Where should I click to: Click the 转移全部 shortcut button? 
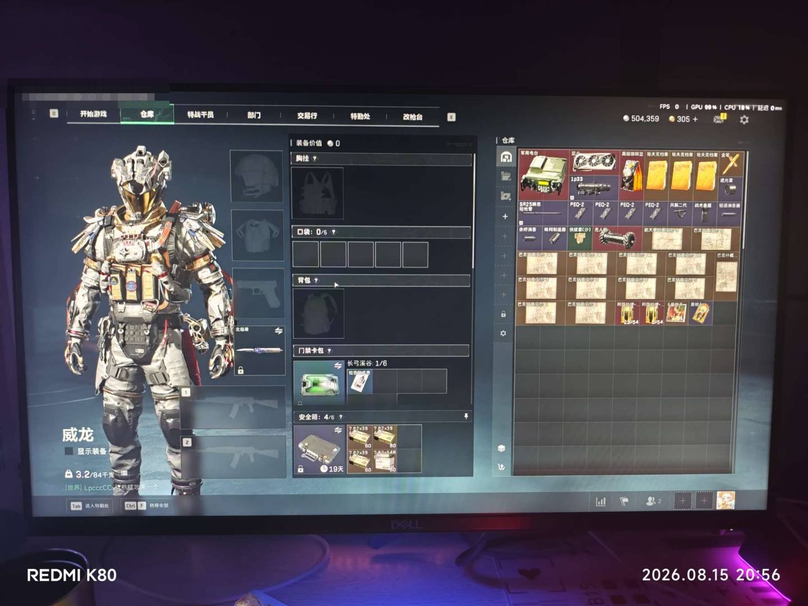[x=146, y=505]
